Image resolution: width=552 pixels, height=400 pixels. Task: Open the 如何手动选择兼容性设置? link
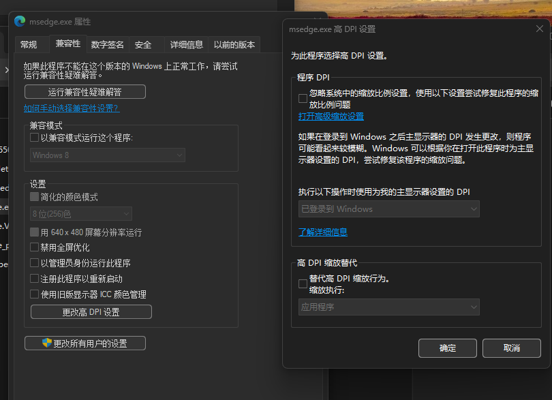click(x=72, y=108)
